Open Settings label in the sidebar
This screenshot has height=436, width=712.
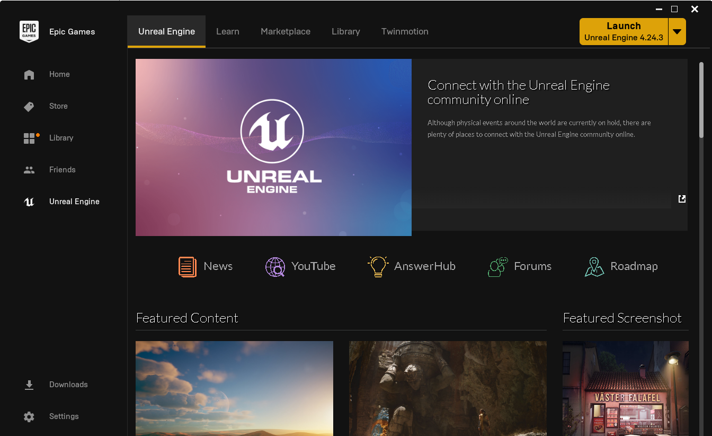[x=64, y=416]
